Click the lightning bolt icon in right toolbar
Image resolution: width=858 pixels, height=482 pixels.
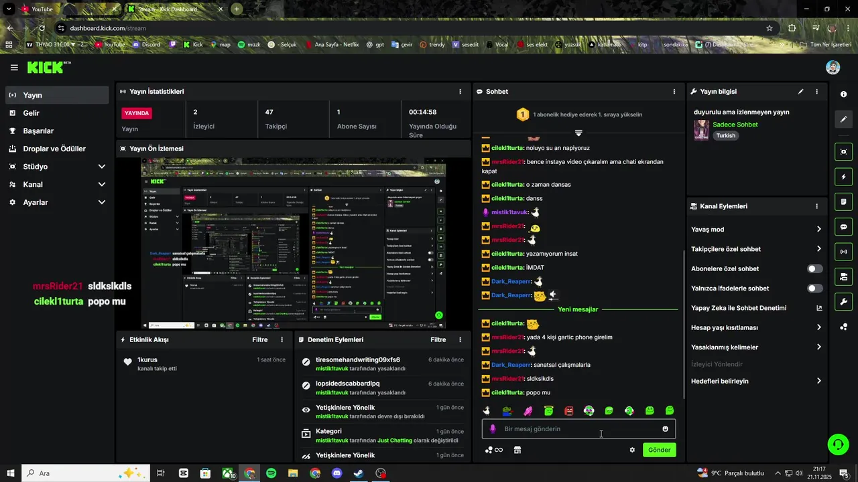[844, 177]
